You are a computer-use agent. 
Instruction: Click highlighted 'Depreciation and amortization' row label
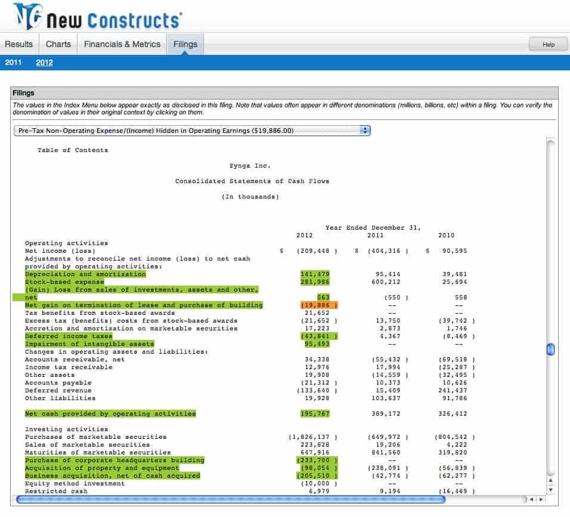85,274
